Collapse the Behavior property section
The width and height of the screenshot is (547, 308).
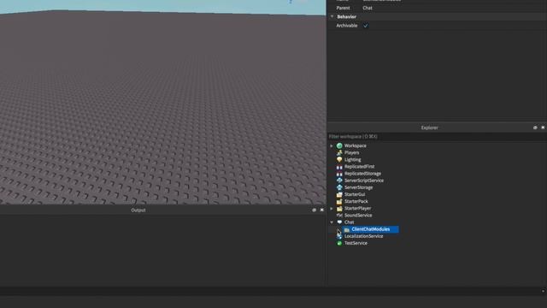[x=332, y=16]
